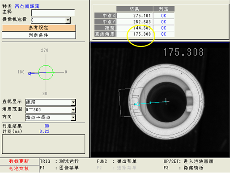This screenshot has width=230, height=173.
Task: Click the empty message box below 时间
Action: tap(43, 144)
